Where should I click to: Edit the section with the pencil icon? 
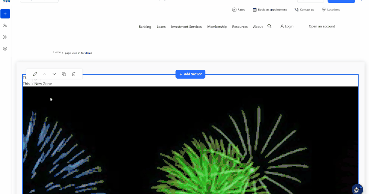(35, 74)
